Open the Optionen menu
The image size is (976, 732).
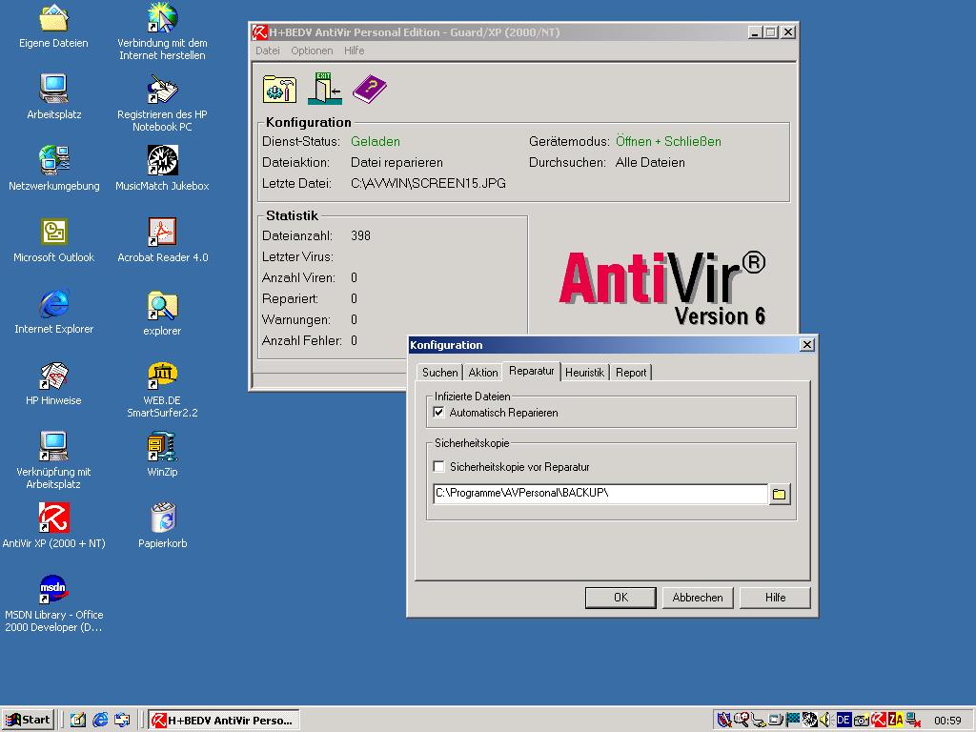tap(312, 51)
